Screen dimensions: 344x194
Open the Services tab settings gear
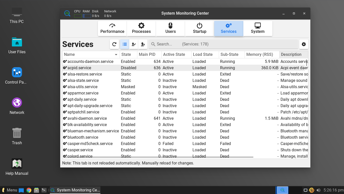click(304, 44)
